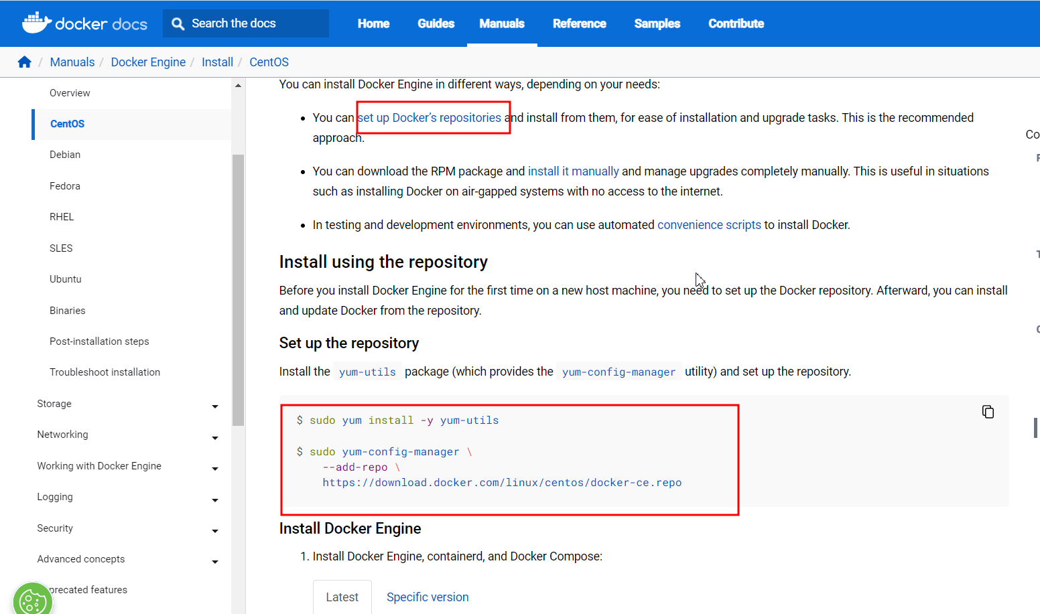Follow the install it manually link
This screenshot has height=614, width=1040.
[574, 171]
